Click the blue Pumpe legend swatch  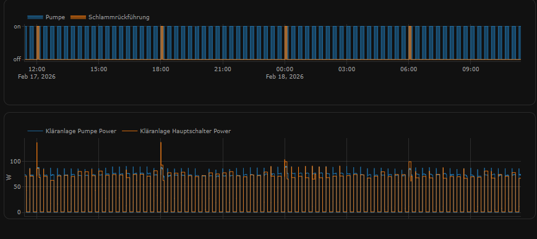pos(35,17)
